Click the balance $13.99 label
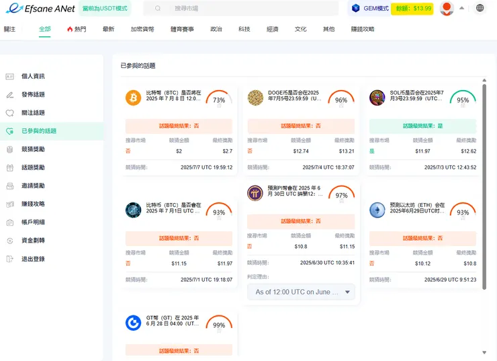This screenshot has width=497, height=361. point(412,8)
